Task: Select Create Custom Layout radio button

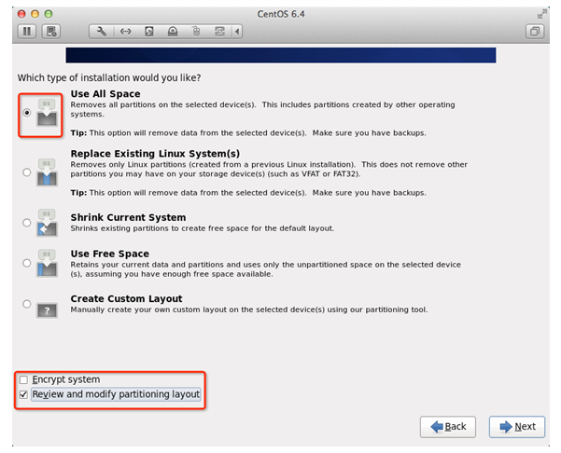Action: tap(27, 304)
